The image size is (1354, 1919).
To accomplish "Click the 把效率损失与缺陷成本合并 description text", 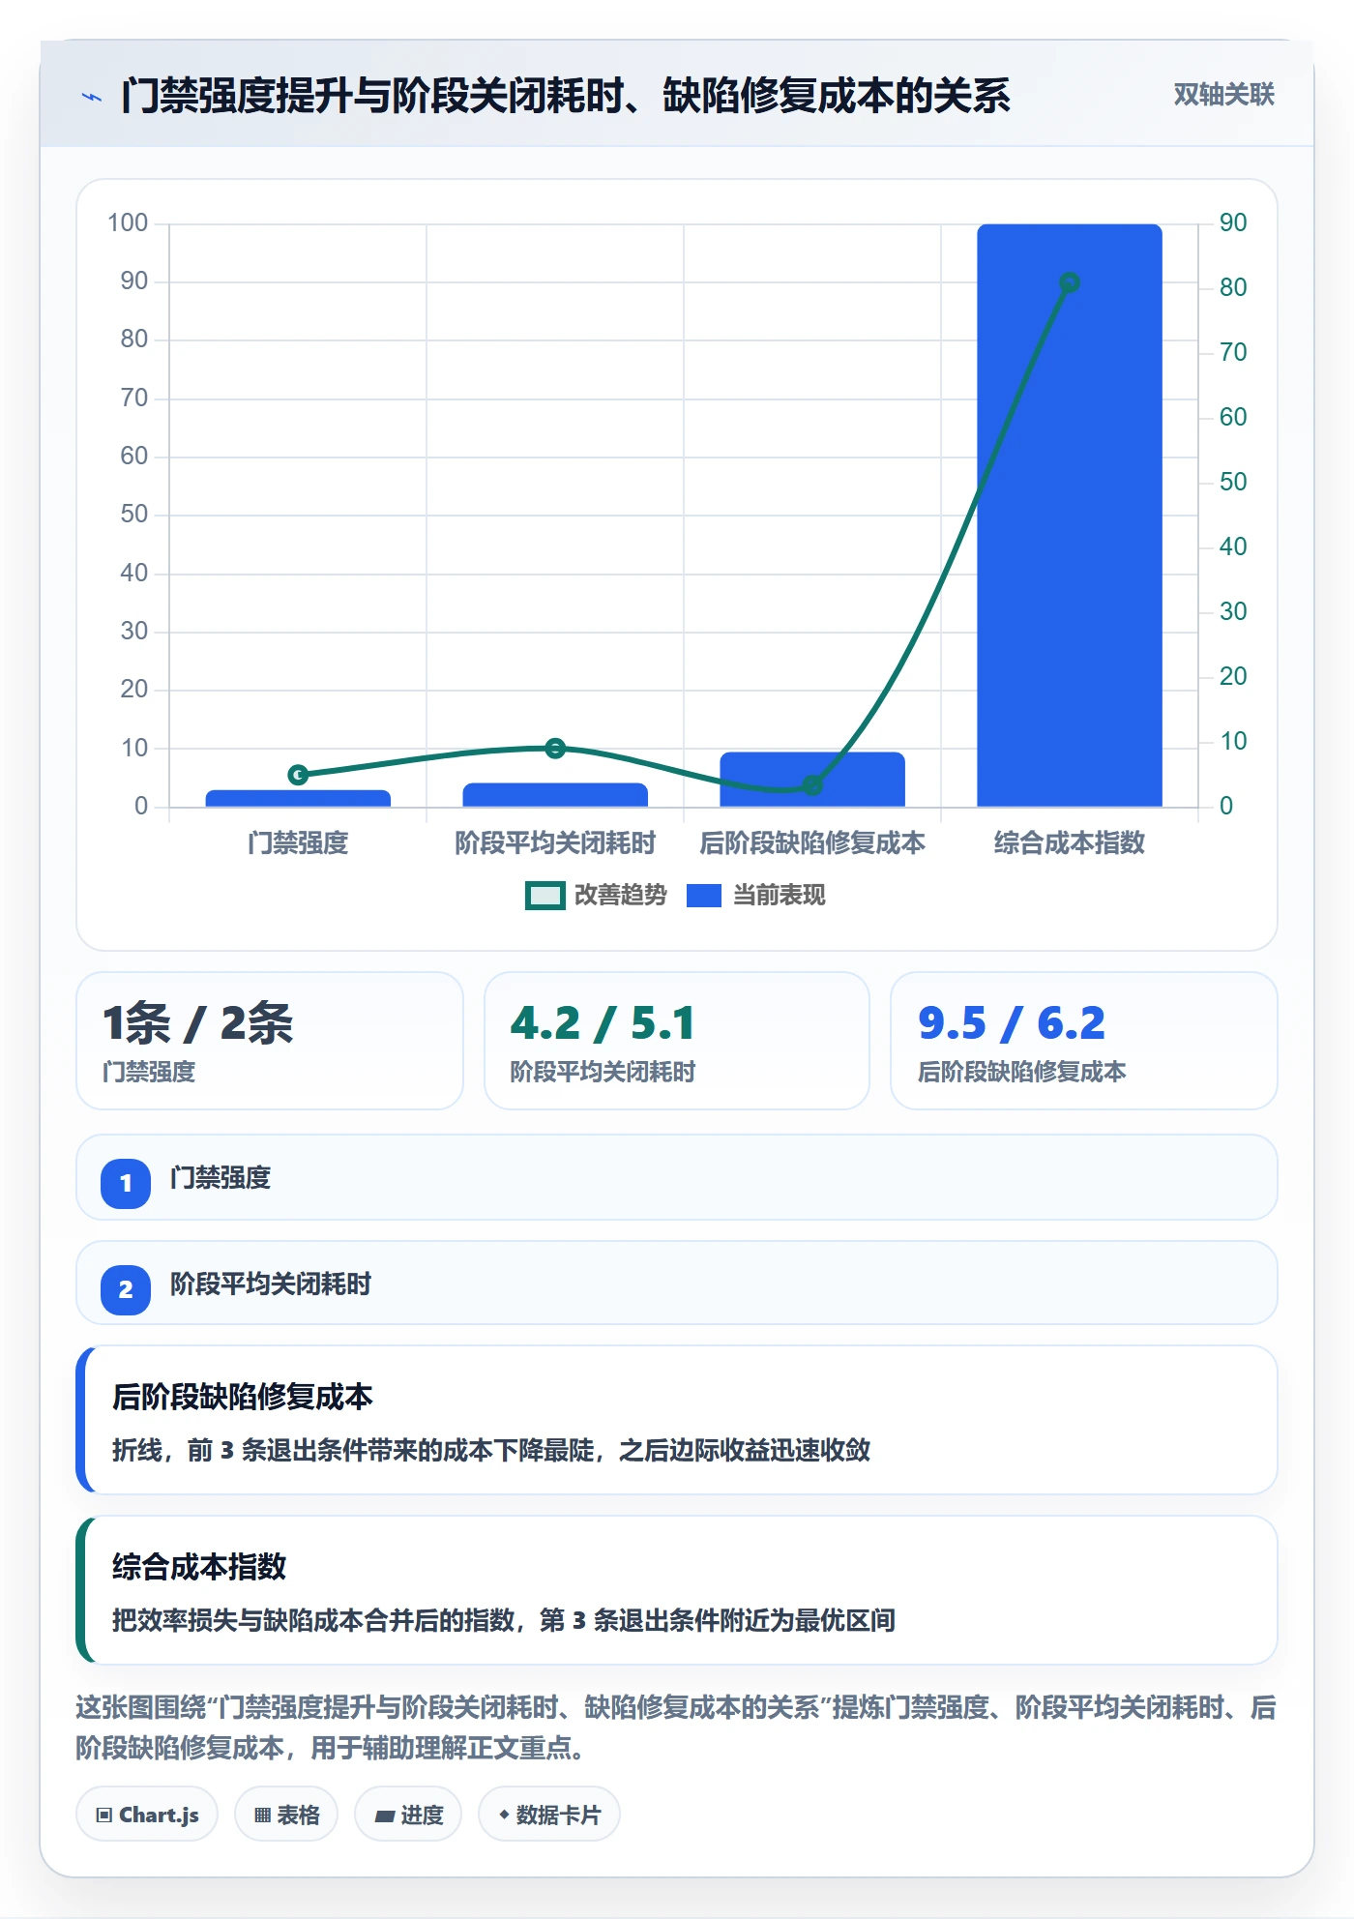I will pyautogui.click(x=504, y=1620).
